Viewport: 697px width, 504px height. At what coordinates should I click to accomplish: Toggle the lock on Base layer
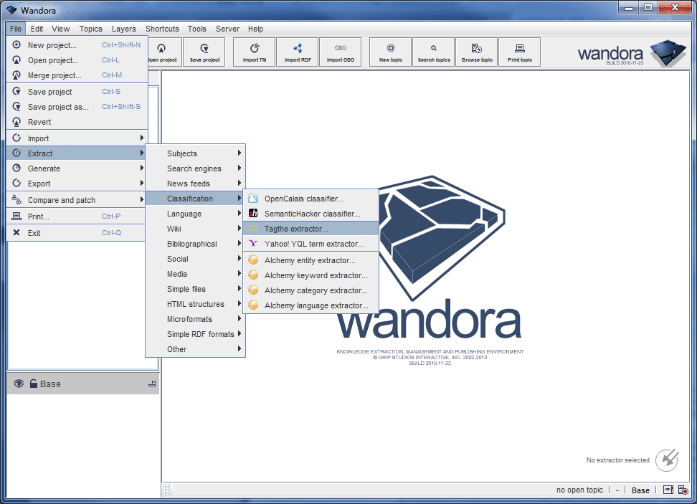click(33, 384)
